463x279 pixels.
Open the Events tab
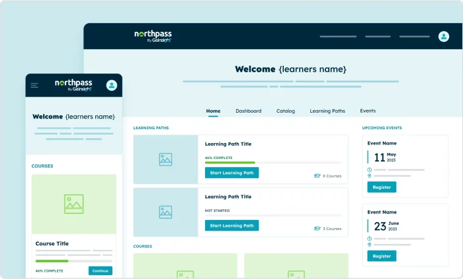(x=368, y=111)
